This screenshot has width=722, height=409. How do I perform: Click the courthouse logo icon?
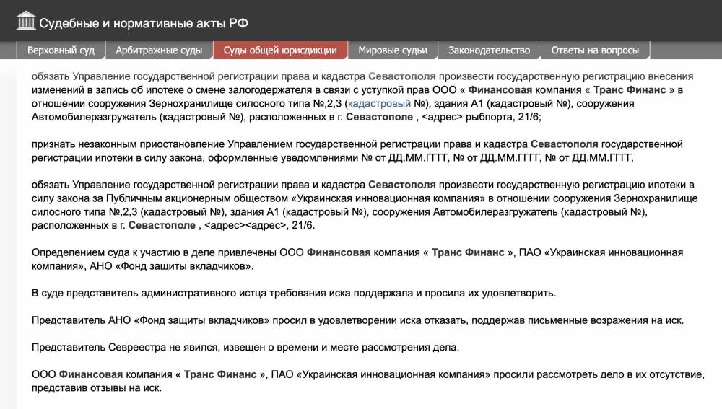[26, 22]
